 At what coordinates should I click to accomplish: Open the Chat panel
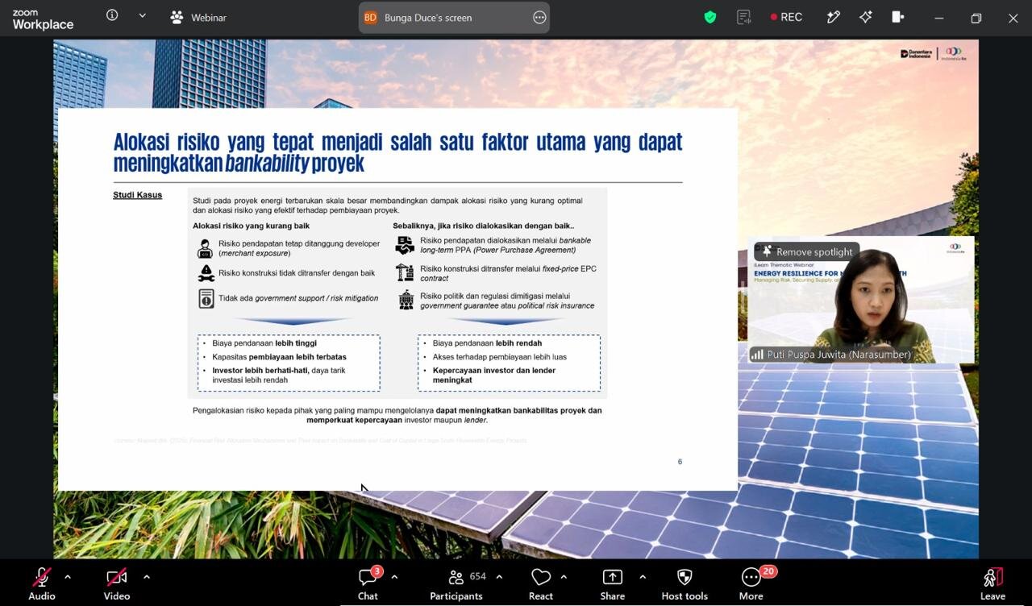click(x=368, y=583)
